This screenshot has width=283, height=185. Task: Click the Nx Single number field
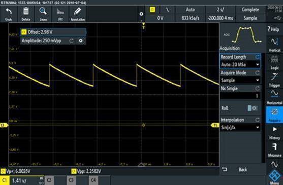[x=240, y=96]
